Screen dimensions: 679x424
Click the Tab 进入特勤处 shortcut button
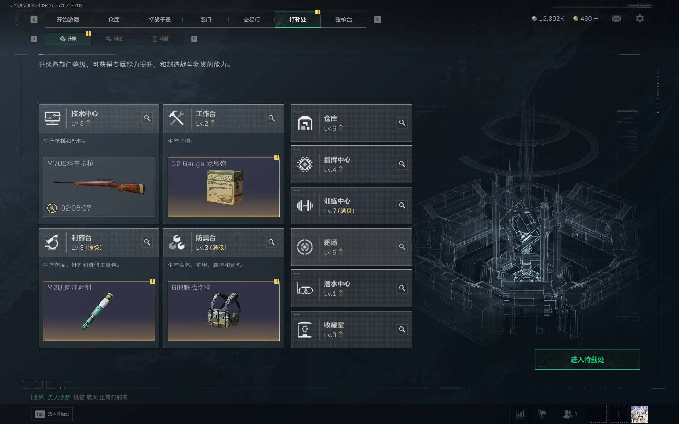pos(52,414)
